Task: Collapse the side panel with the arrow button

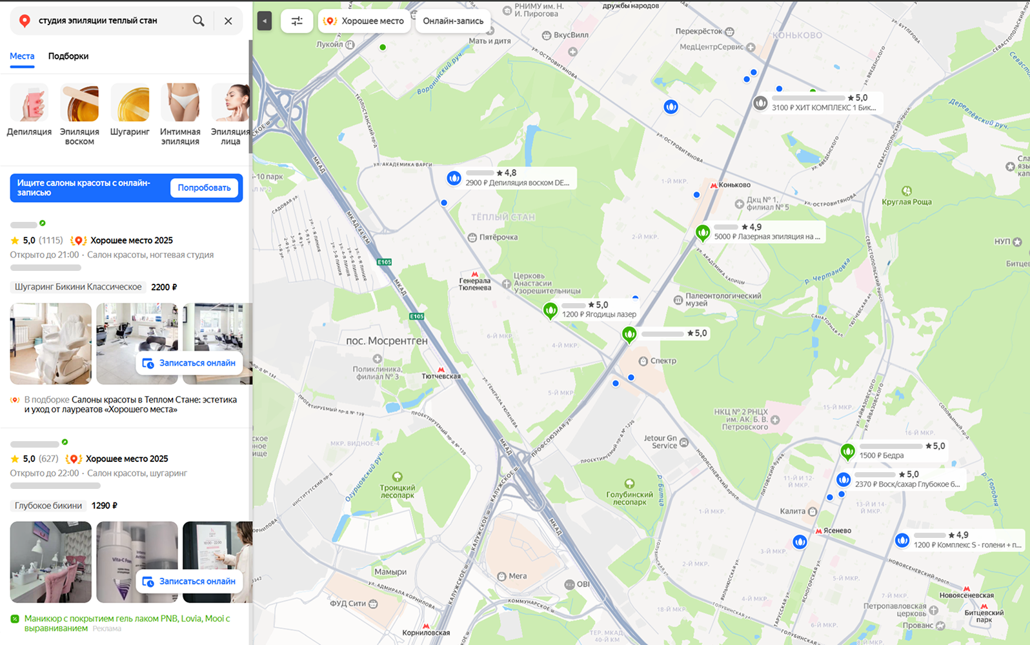Action: (x=265, y=21)
